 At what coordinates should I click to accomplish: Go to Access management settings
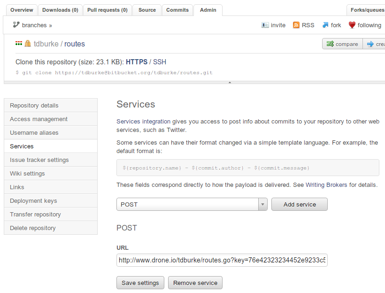pyautogui.click(x=38, y=119)
